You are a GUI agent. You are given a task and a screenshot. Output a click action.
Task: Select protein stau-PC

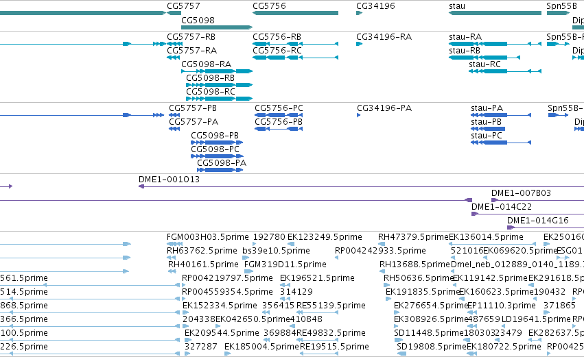[487, 136]
